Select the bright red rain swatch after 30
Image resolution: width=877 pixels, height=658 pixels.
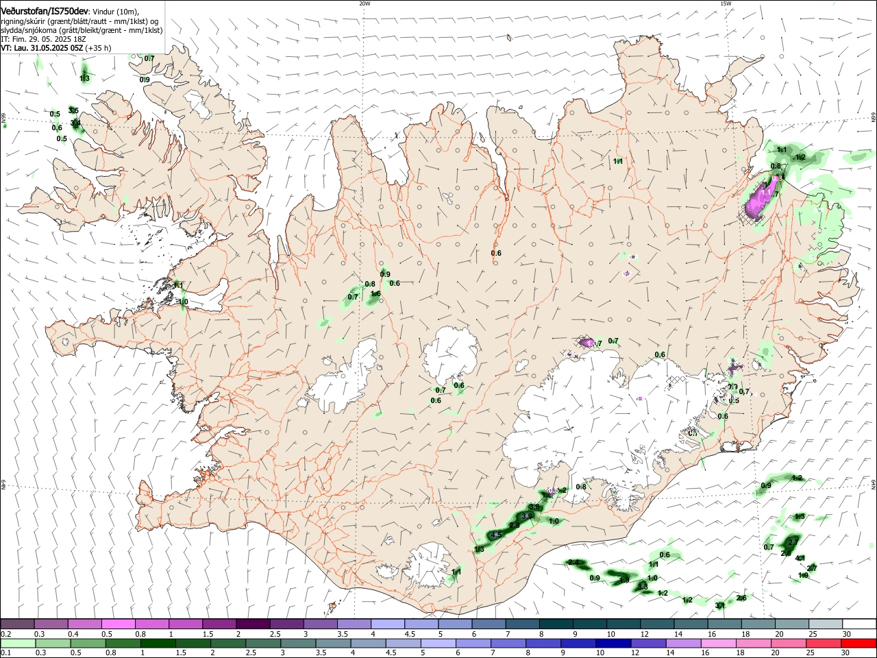858,644
